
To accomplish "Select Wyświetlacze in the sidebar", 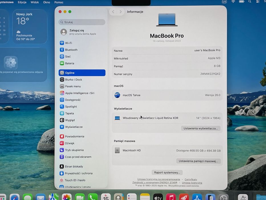I will 71,127.
